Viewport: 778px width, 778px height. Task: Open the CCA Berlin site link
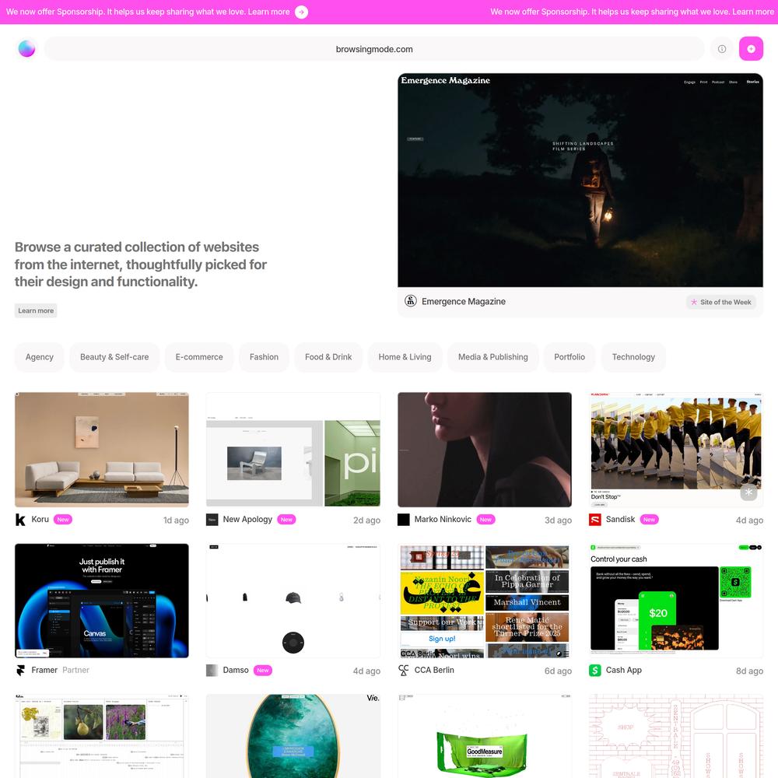coord(434,670)
